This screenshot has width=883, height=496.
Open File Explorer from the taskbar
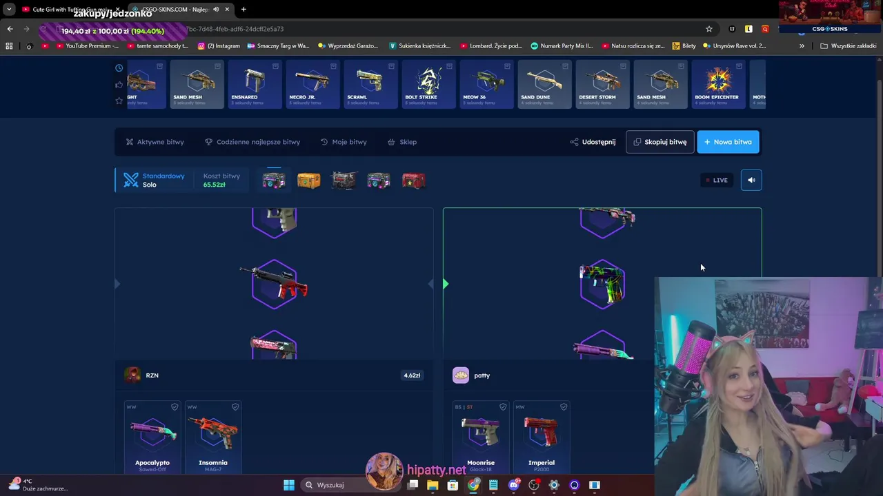(433, 485)
